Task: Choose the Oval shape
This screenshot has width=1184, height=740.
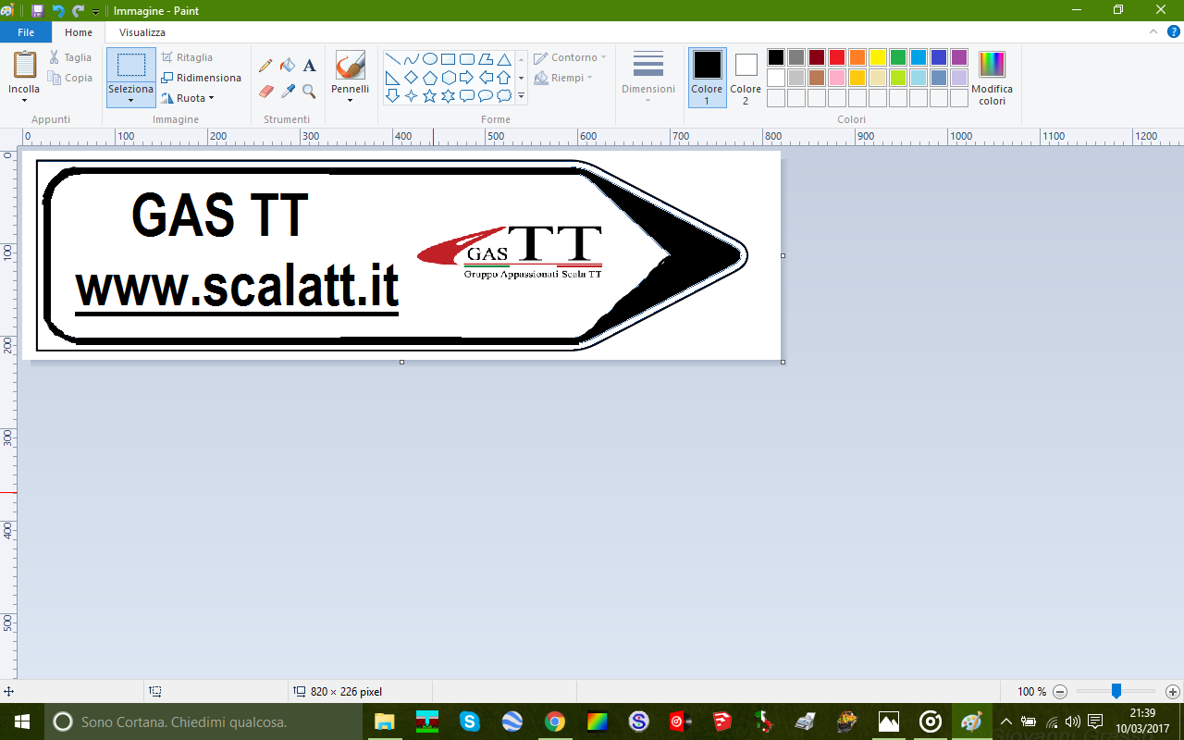Action: coord(429,59)
